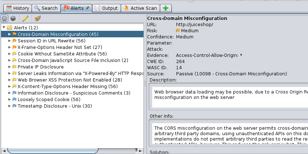
Task: Toggle the globe link-with-Sites-selection button
Action: point(13,18)
